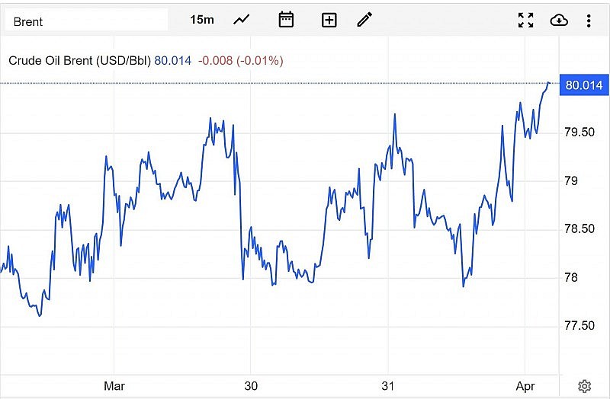Click the 78 price axis level
Screen dimensions: 610x399
[570, 277]
